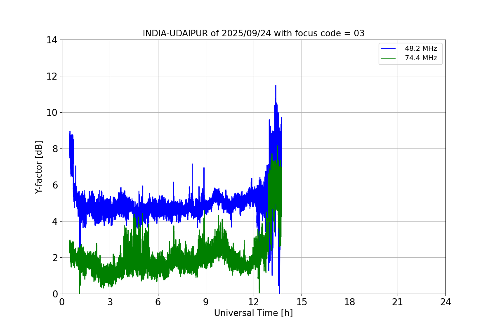Viewport: 495px width, 330px height.
Task: Select the 'Y-factor [dB]' axis label
Action: [x=39, y=167]
